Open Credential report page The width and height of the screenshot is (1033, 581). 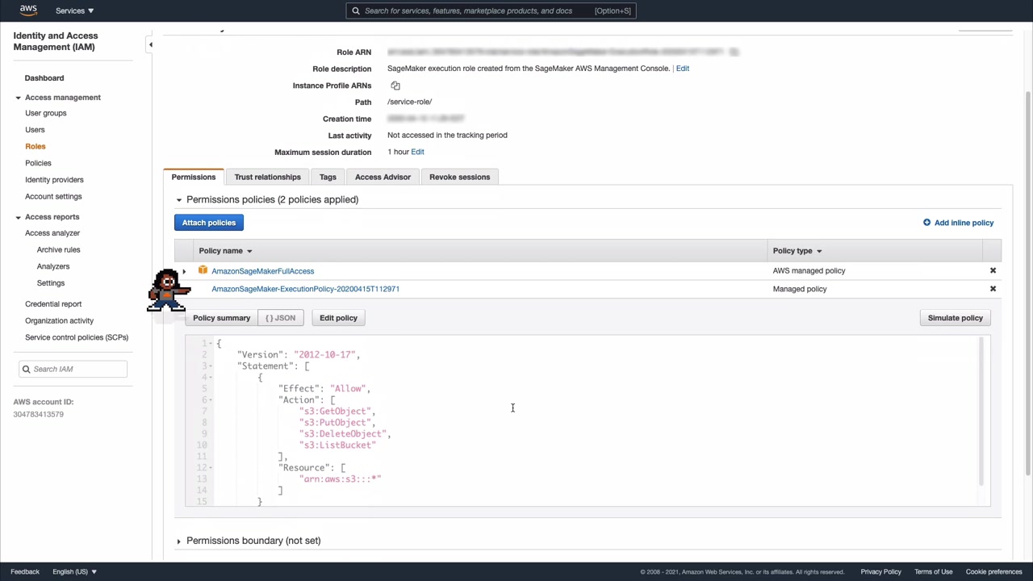click(x=53, y=304)
